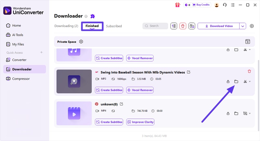The image size is (260, 141).
Task: Lock unkown(0) into Private Space
Action: click(228, 113)
